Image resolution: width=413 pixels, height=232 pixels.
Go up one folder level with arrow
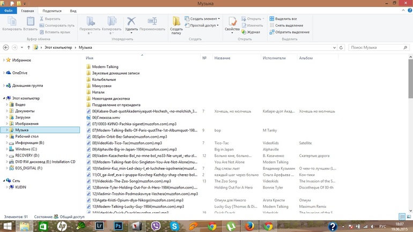click(28, 48)
